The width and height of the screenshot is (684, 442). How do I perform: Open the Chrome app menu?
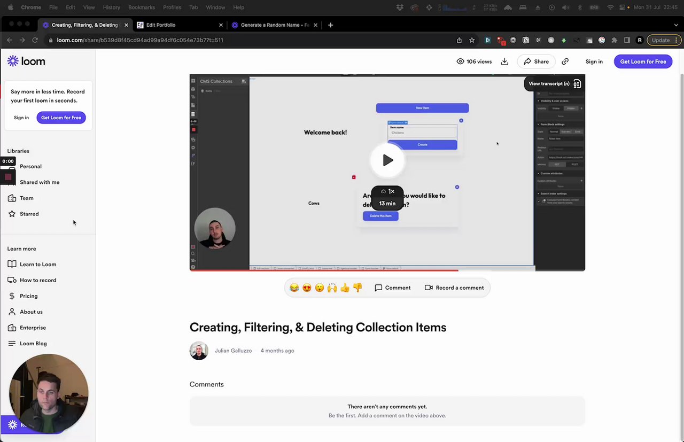[31, 7]
